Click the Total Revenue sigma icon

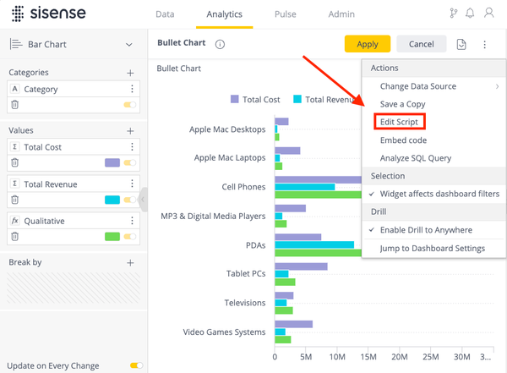pyautogui.click(x=15, y=184)
